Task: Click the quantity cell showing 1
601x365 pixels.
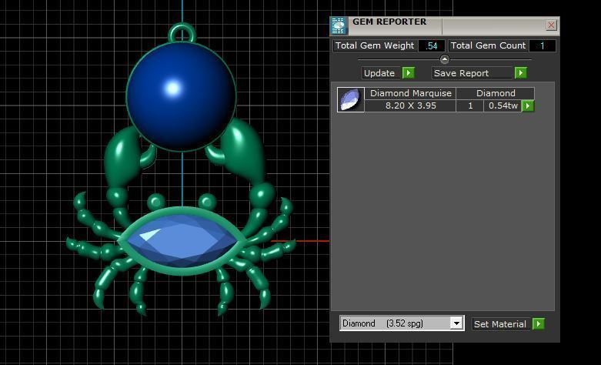Action: [x=470, y=105]
